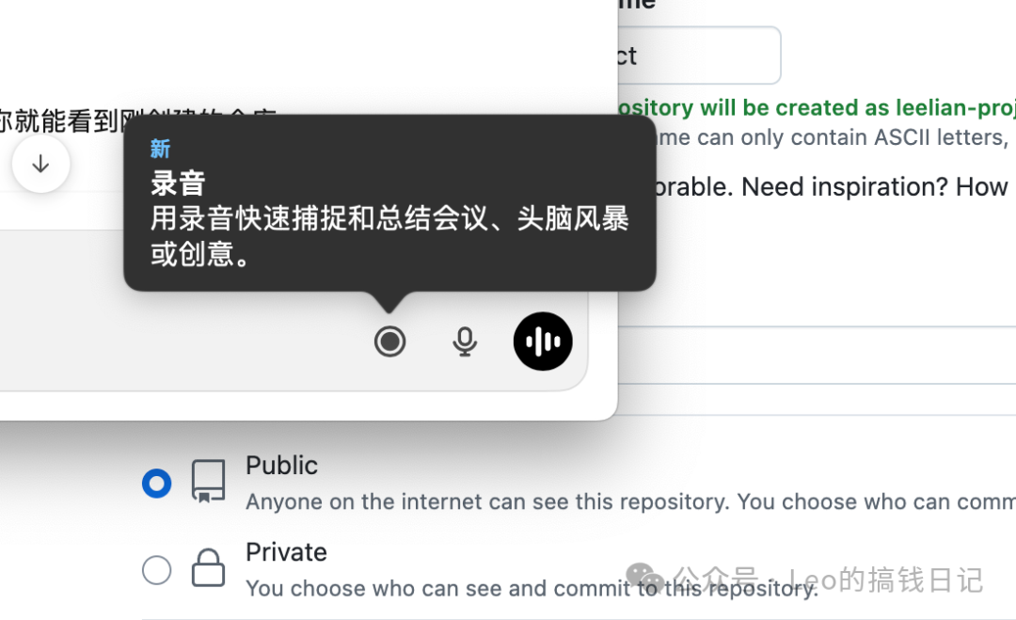This screenshot has width=1016, height=620.
Task: Click the blue 新 badge in tooltip
Action: click(x=160, y=149)
